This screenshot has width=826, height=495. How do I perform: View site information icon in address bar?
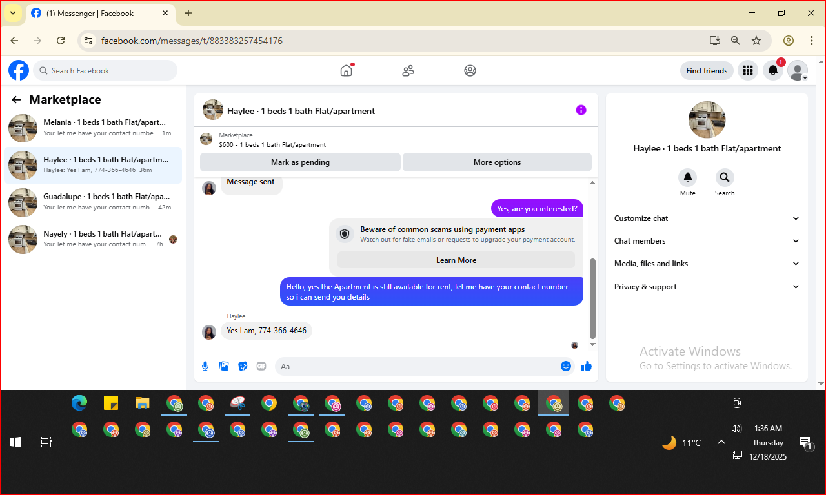coord(89,41)
